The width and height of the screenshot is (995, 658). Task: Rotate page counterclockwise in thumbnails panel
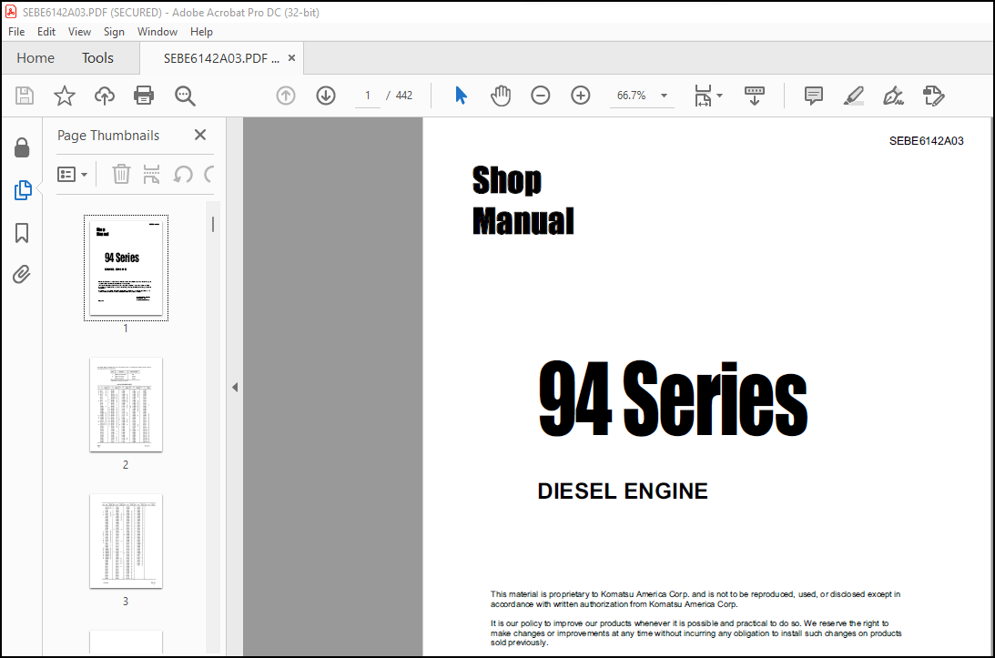(183, 174)
